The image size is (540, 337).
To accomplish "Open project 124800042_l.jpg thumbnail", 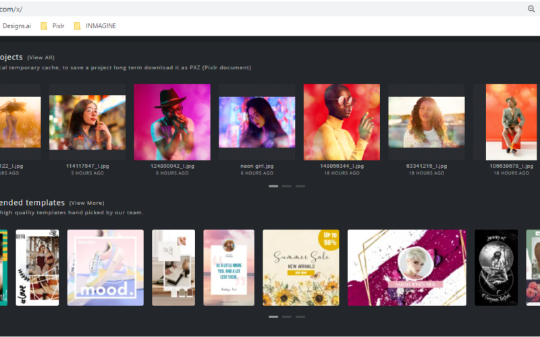I will [x=172, y=122].
